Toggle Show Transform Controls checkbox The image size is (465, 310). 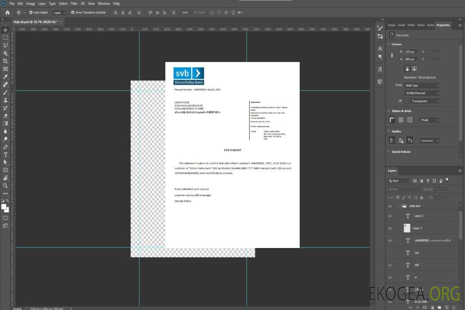[73, 12]
